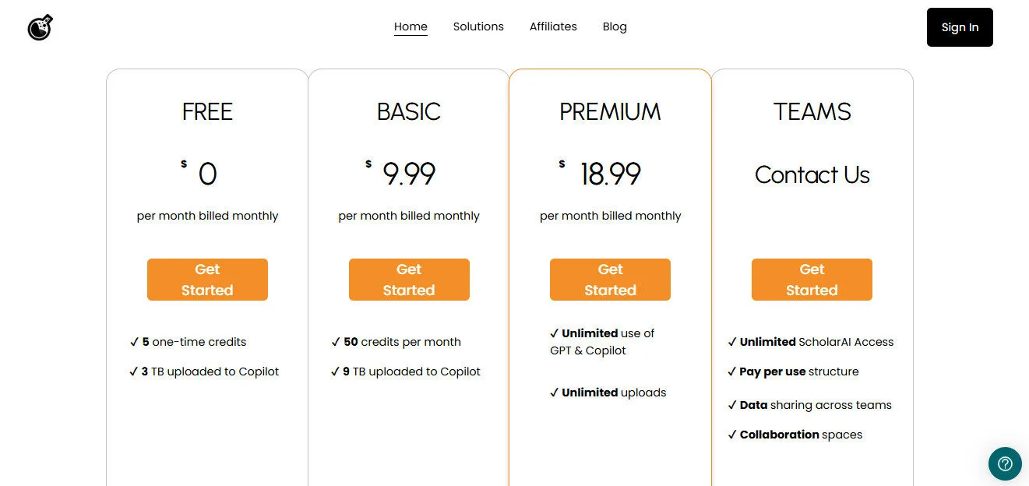
Task: Click Sign In
Action: pyautogui.click(x=960, y=26)
